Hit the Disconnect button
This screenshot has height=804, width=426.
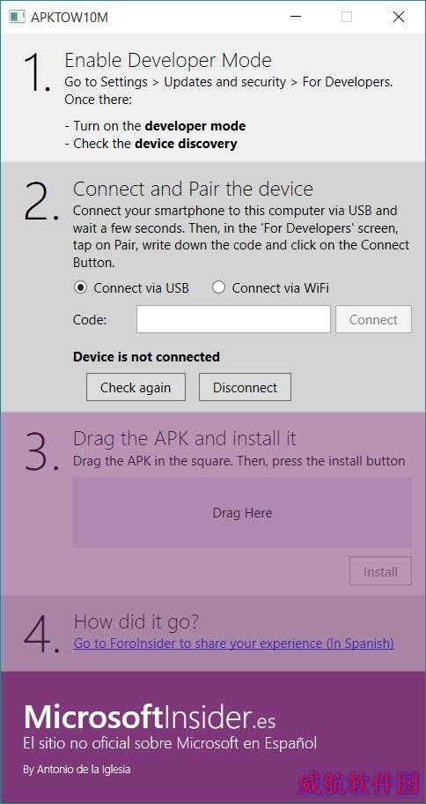245,387
